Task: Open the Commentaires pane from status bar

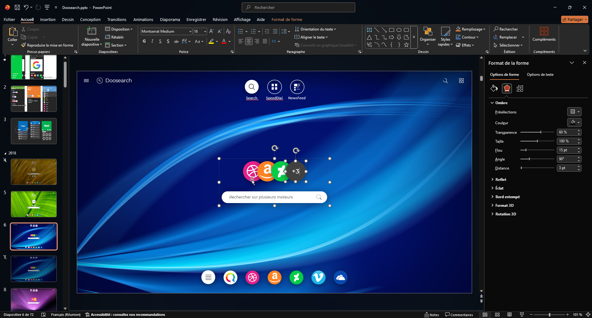Action: [459, 315]
